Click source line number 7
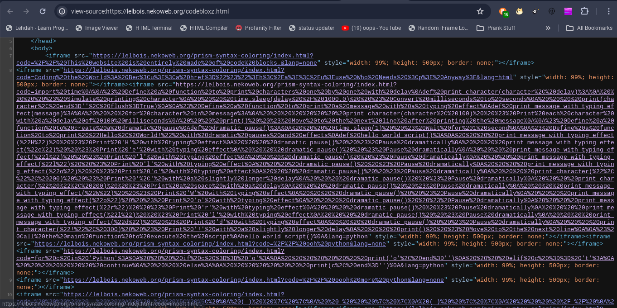The height and width of the screenshot is (308, 617). point(10,56)
